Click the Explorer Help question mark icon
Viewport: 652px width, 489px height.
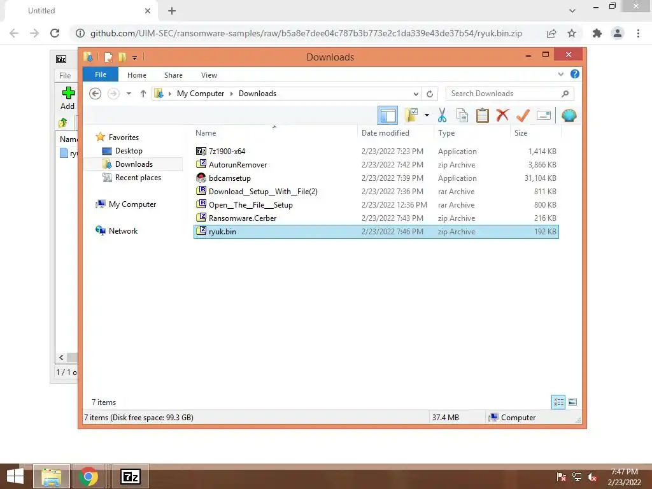pos(575,74)
